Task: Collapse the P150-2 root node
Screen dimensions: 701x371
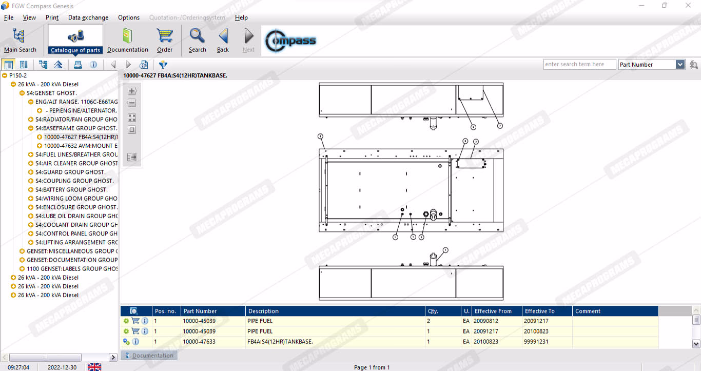Action: [5, 75]
